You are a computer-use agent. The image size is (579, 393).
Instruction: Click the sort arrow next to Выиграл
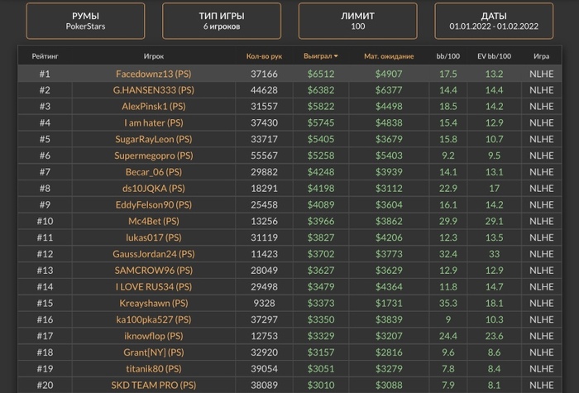point(336,56)
